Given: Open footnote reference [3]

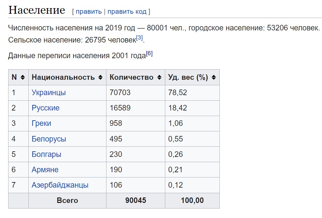Looking at the screenshot, I should click(139, 38).
